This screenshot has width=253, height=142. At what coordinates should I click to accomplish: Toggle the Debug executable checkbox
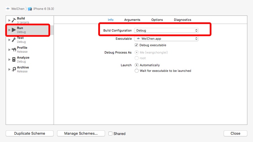pos(137,45)
